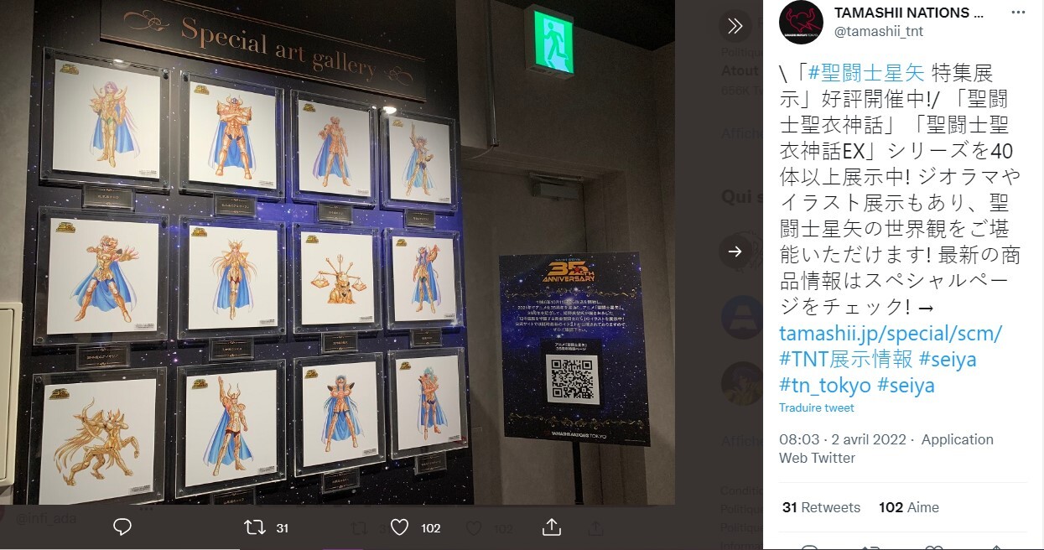Open the 08:03 · 2 avril 2022 timestamp
The width and height of the screenshot is (1044, 550).
pyautogui.click(x=846, y=439)
